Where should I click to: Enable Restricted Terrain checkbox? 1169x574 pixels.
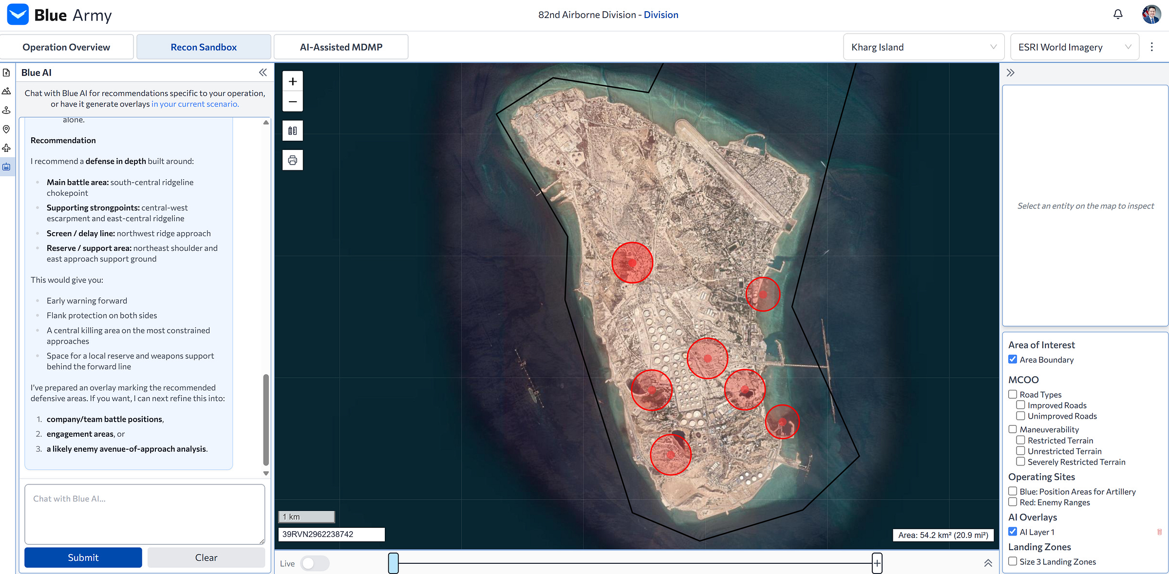[1020, 440]
